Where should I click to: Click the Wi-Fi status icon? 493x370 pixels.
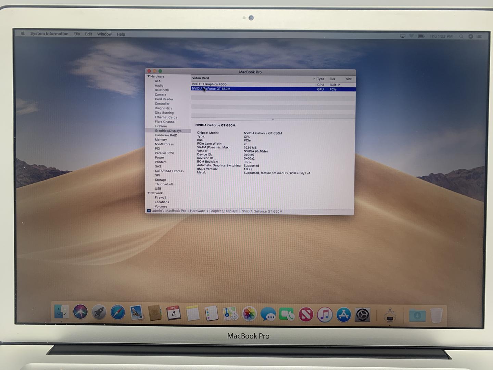click(412, 36)
